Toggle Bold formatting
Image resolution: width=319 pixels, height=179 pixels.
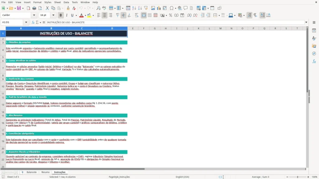click(61, 15)
